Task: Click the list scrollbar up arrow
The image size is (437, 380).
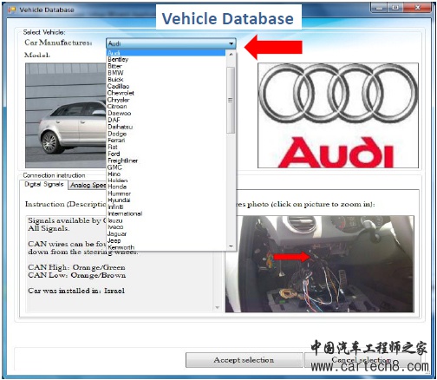Action: pos(231,54)
